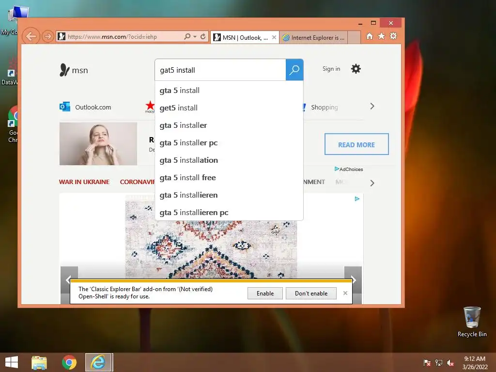Select suggestion 'gta 5 installieren'

point(229,195)
